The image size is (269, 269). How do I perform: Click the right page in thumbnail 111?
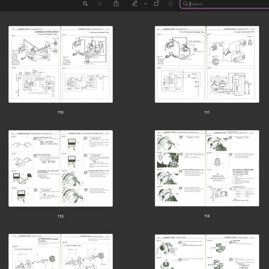pos(233,65)
